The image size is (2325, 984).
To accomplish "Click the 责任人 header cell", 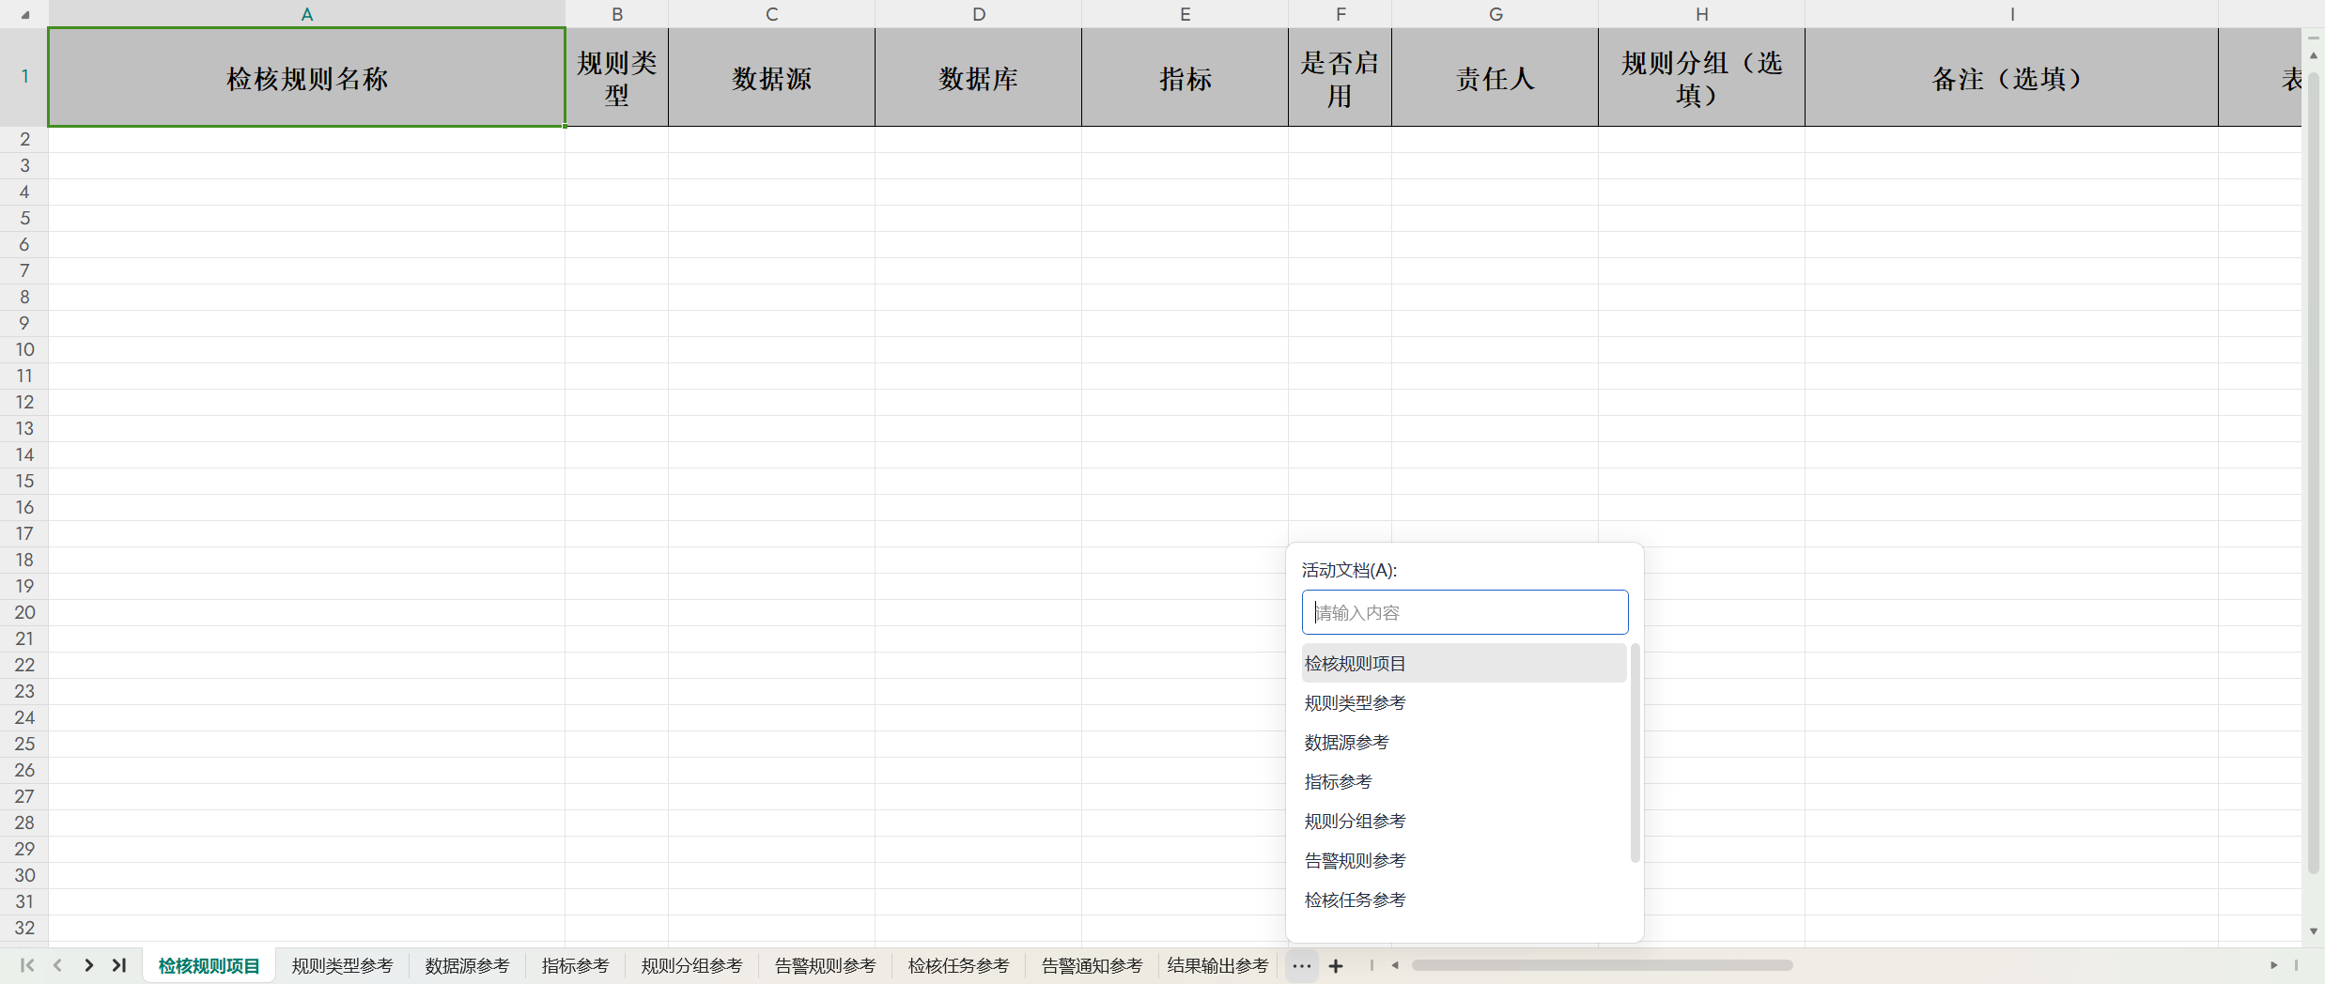I will pyautogui.click(x=1495, y=78).
